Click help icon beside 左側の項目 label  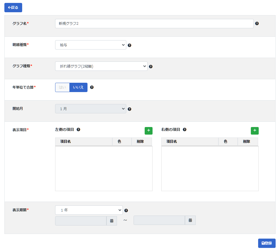[x=78, y=129]
